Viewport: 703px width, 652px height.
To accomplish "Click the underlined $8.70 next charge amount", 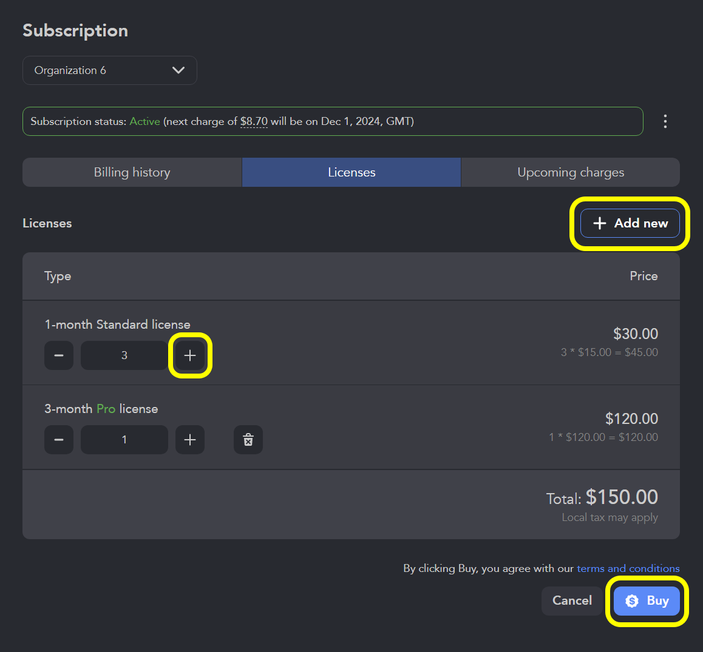I will click(254, 121).
